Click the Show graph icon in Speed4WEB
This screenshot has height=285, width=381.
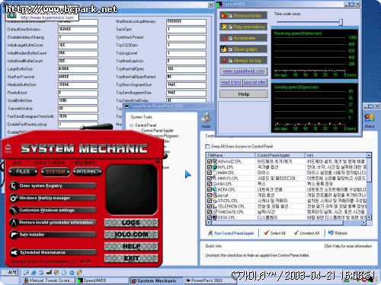click(x=224, y=49)
